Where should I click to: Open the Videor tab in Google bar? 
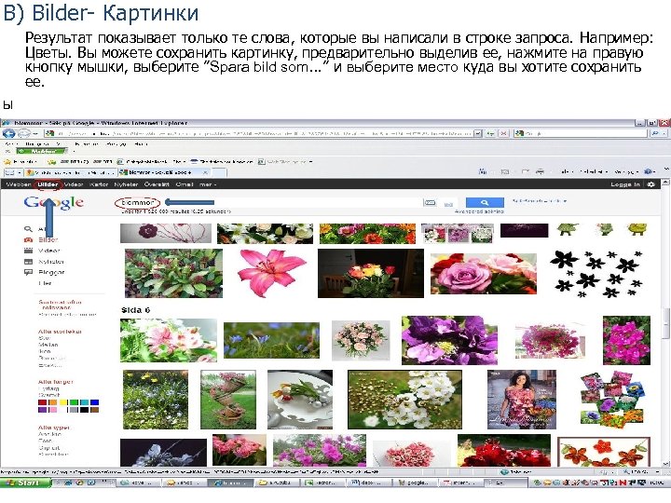74,184
